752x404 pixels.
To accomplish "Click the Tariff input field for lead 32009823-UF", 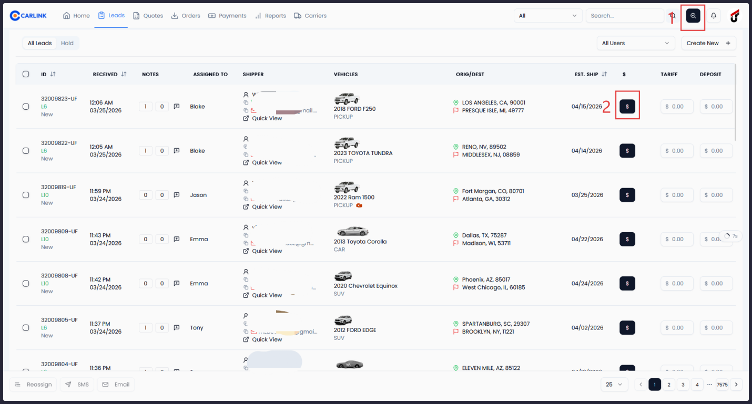I will coord(677,106).
